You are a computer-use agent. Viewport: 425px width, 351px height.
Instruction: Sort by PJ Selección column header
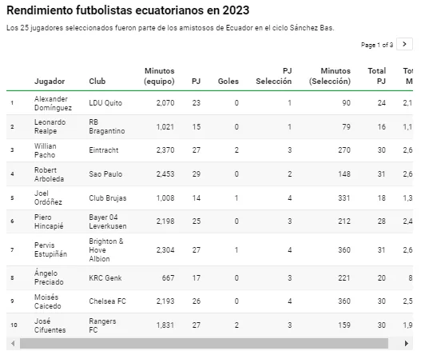(274, 76)
